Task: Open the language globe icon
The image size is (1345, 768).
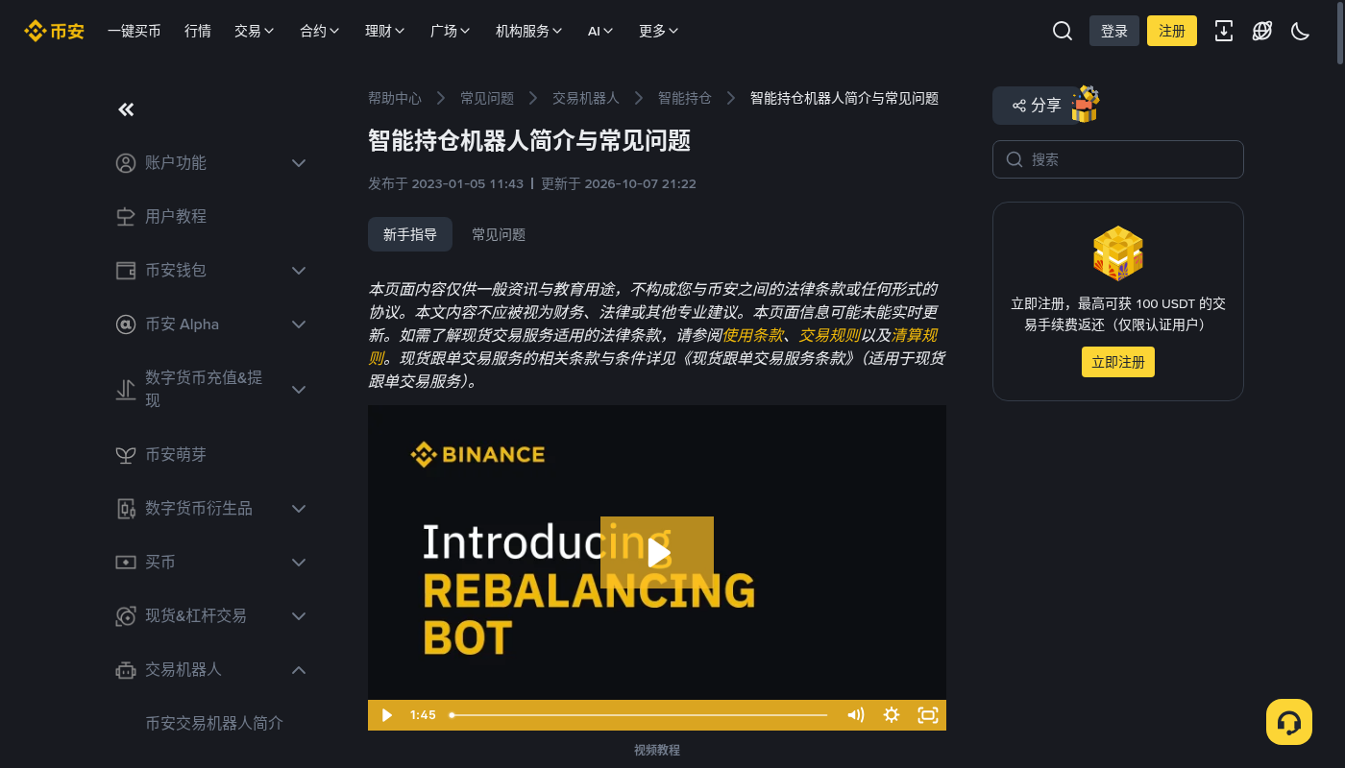Action: [1262, 31]
